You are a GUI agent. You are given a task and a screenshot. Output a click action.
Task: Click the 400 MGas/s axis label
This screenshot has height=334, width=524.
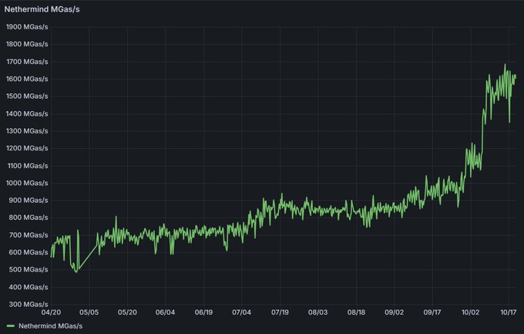(x=29, y=287)
